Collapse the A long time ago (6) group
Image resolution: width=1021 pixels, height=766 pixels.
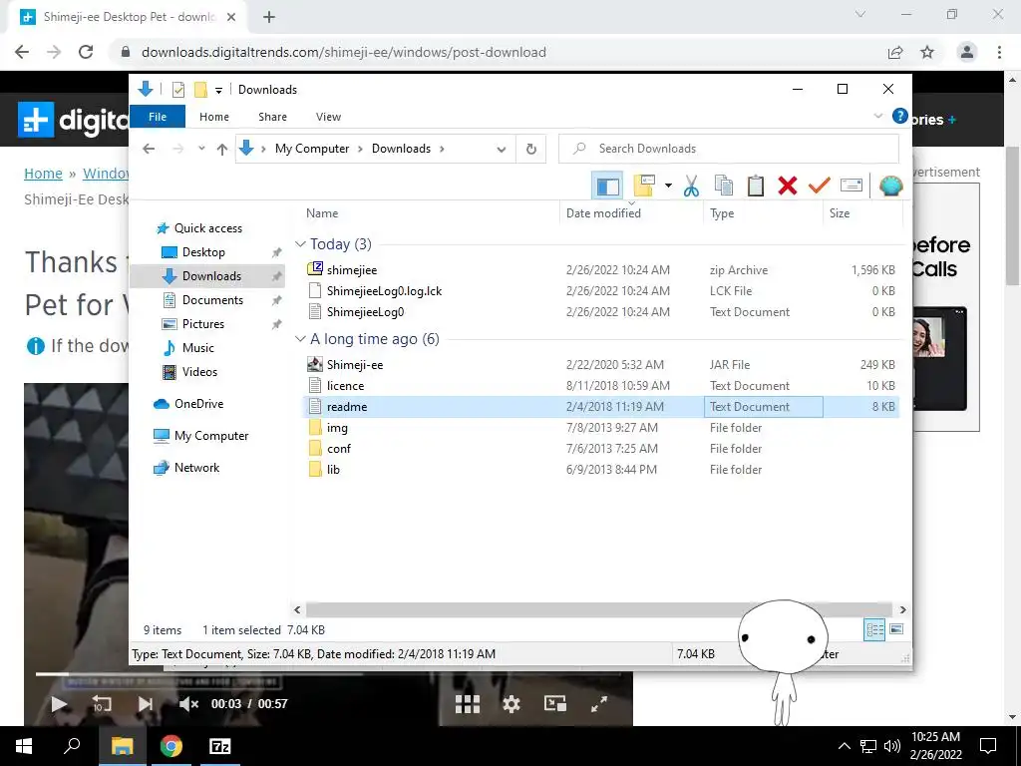300,339
